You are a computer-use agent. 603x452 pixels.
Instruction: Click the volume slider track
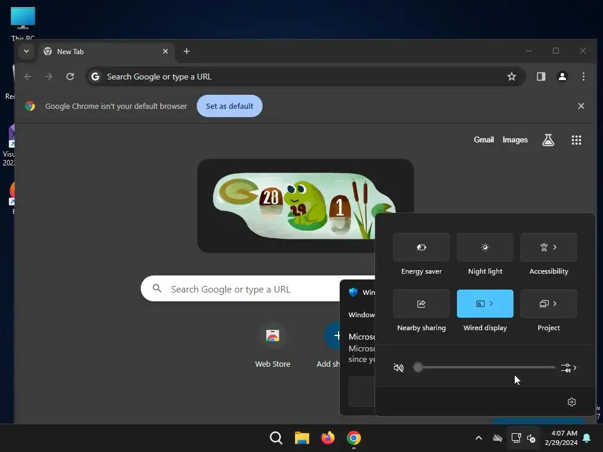point(486,367)
